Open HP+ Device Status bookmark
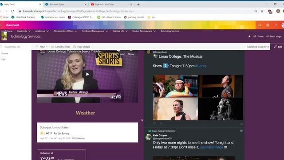 point(109,17)
